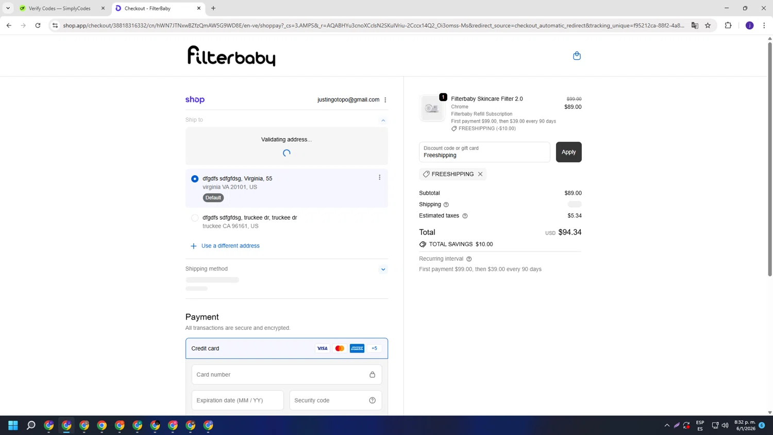Expand the Shipping method section
This screenshot has width=773, height=435.
point(383,270)
